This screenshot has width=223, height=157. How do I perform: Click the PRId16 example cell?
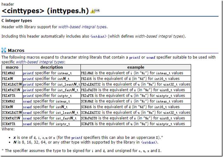click(136, 79)
